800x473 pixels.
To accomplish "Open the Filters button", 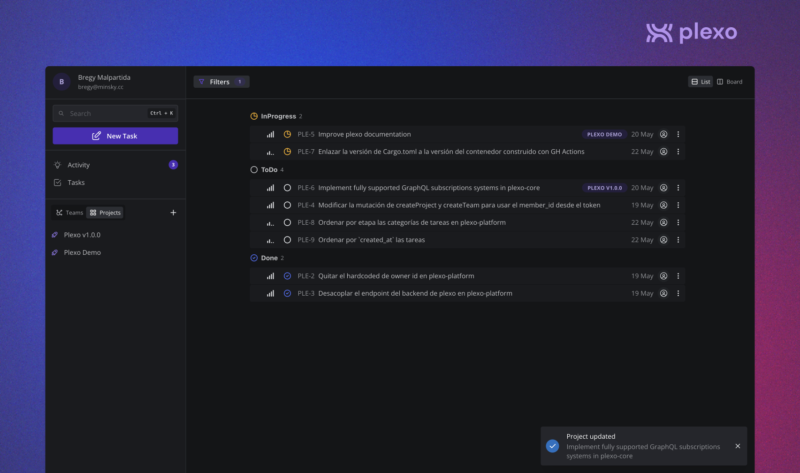I will tap(221, 82).
